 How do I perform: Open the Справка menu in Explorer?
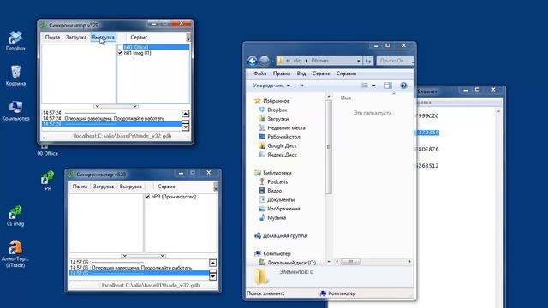pos(346,74)
